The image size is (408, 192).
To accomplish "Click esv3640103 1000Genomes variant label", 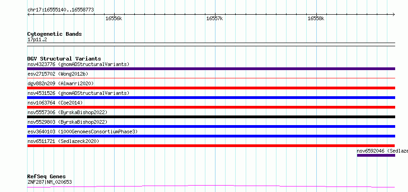I will point(83,132).
